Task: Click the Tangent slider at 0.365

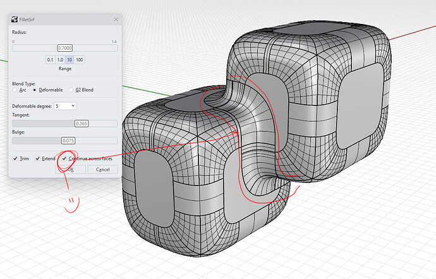Action: (82, 123)
